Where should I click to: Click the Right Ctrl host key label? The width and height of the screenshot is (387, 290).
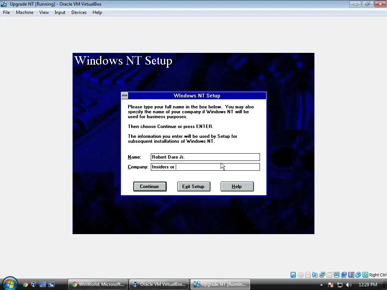point(378,275)
